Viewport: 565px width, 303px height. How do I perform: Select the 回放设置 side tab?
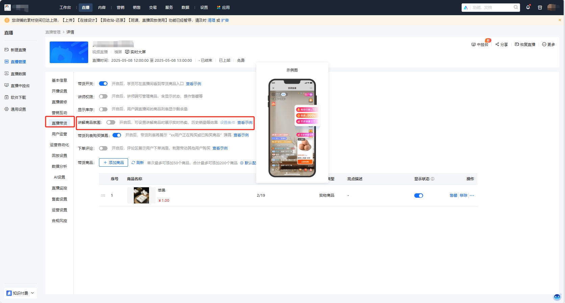pyautogui.click(x=59, y=156)
